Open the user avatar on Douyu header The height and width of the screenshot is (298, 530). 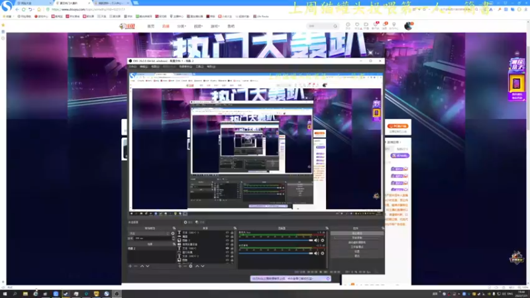(x=408, y=26)
